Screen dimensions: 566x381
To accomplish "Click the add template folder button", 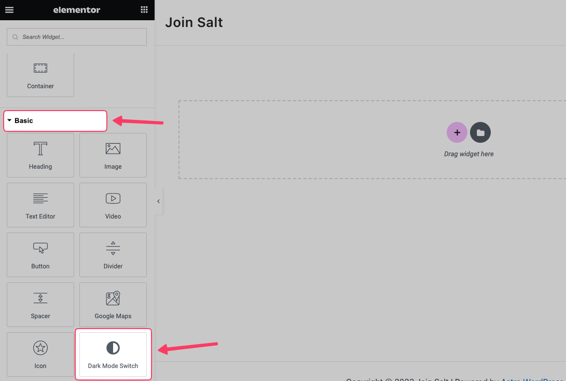I will point(480,132).
